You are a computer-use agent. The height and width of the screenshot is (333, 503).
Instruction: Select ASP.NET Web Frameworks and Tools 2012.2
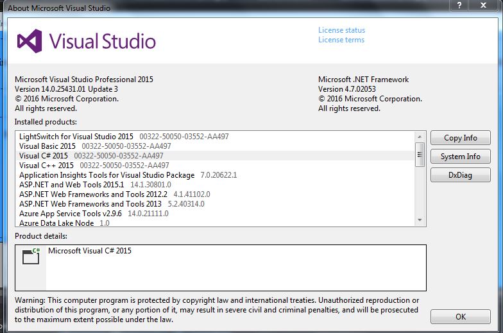click(216, 194)
